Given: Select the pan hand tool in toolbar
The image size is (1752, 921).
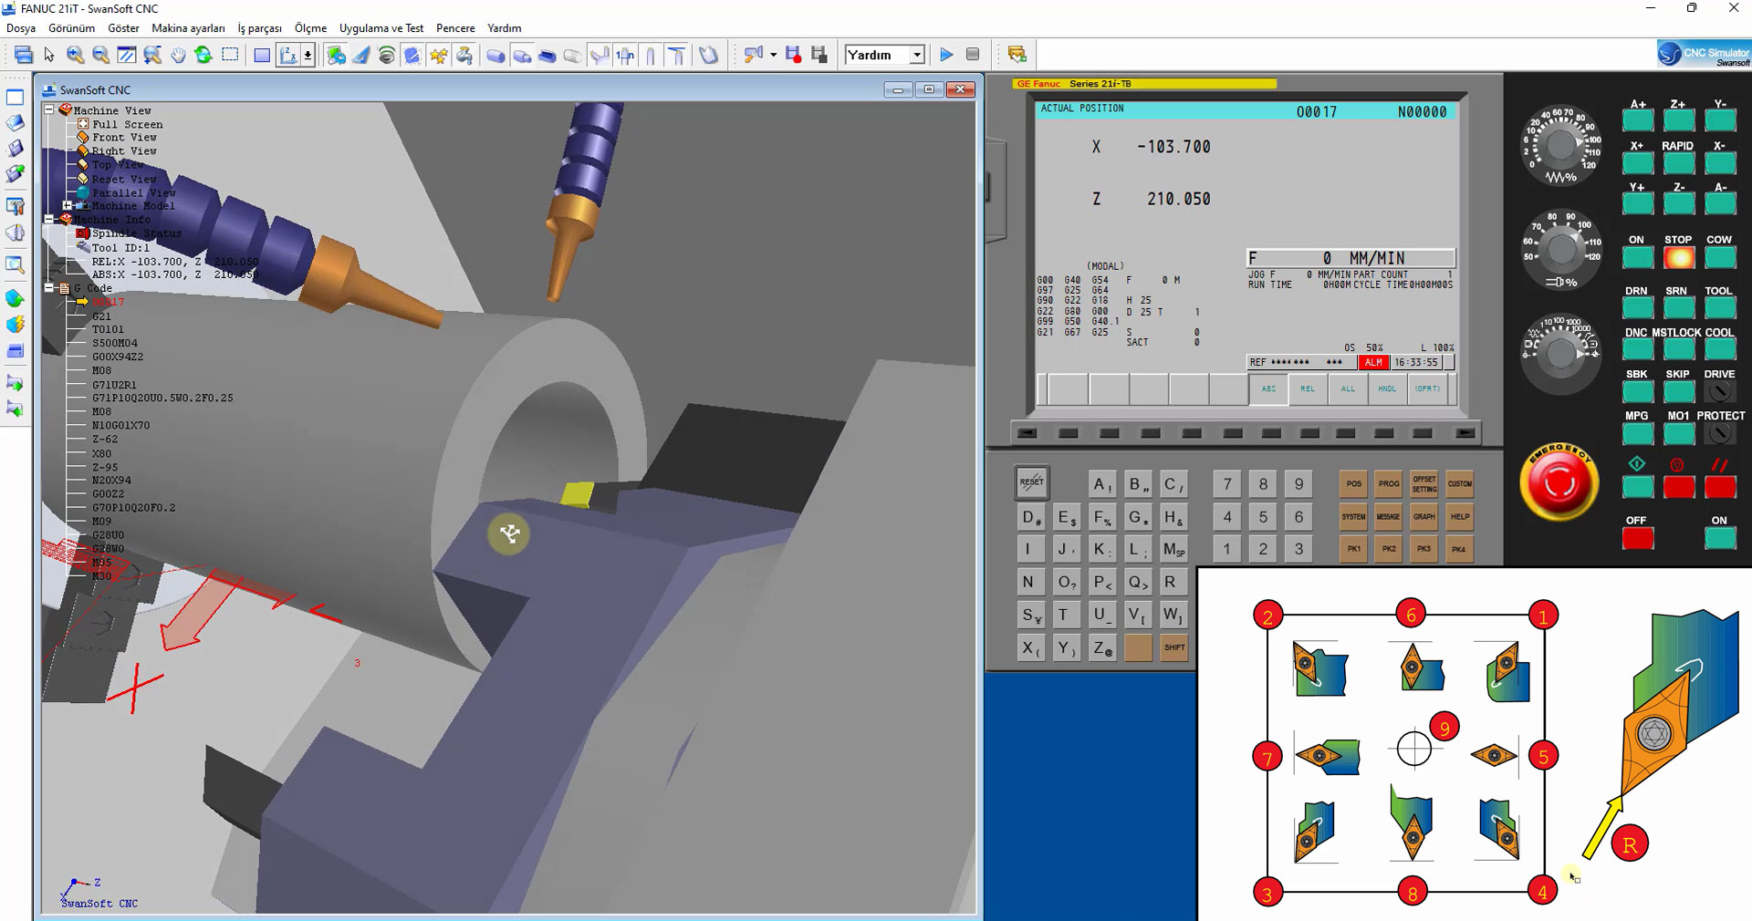Looking at the screenshot, I should [x=178, y=56].
